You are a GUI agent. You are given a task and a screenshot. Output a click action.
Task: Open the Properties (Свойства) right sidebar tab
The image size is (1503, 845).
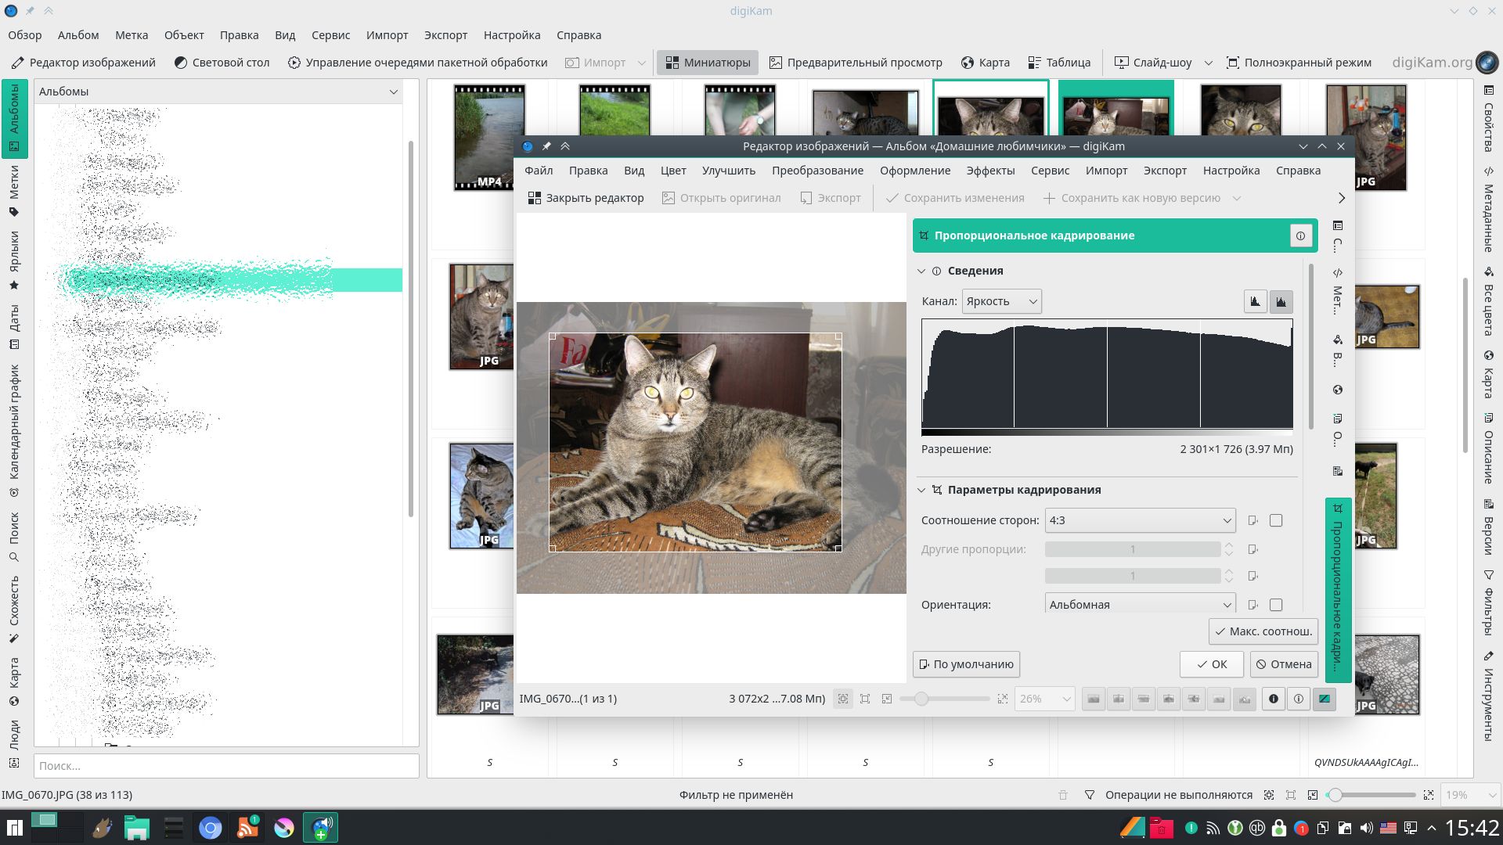(x=1488, y=118)
